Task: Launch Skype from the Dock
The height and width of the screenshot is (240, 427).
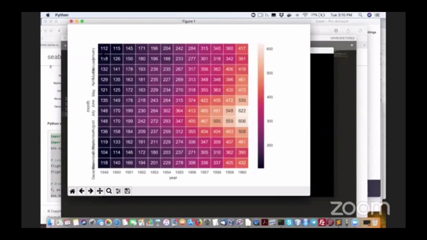Action: tap(289, 222)
